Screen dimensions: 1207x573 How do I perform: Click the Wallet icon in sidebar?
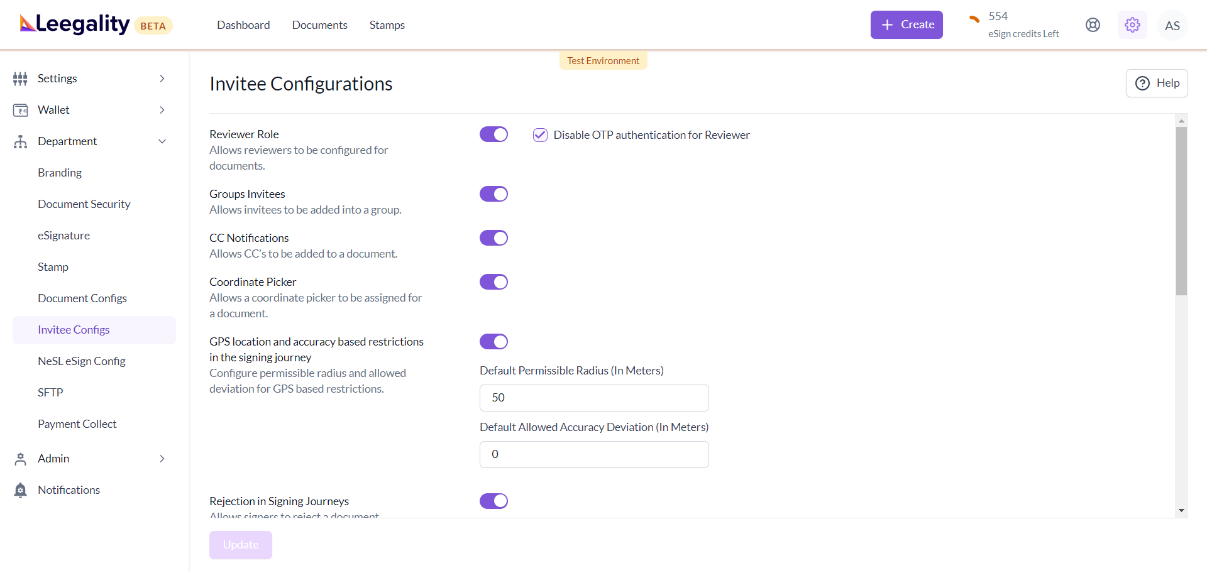[x=20, y=110]
